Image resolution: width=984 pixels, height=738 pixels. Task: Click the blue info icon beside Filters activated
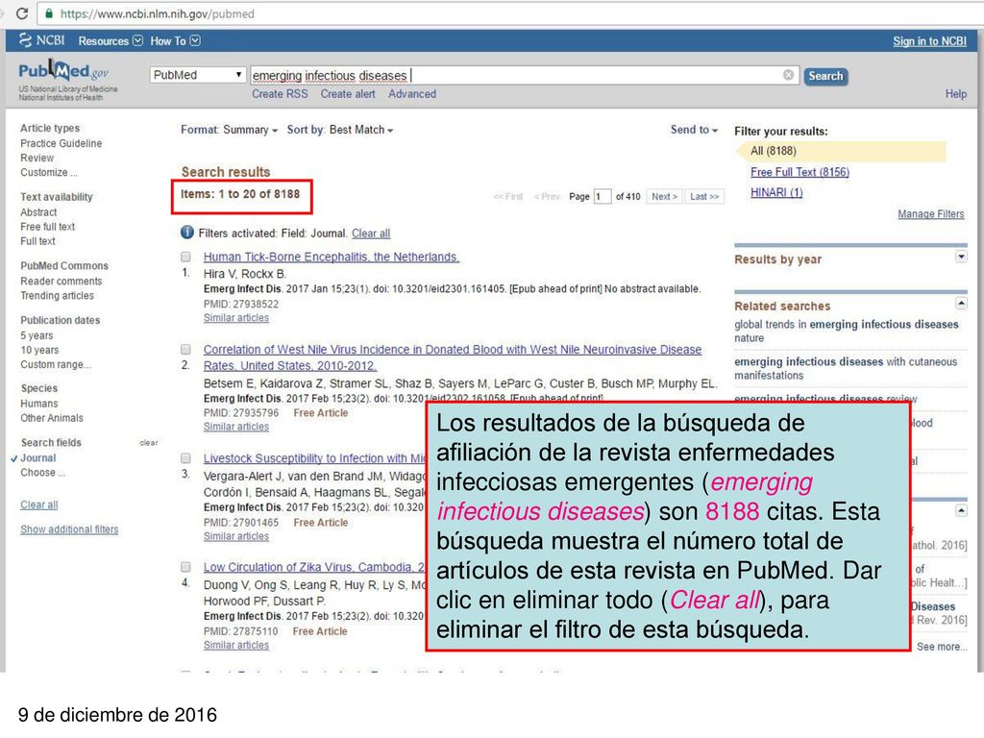(x=187, y=233)
